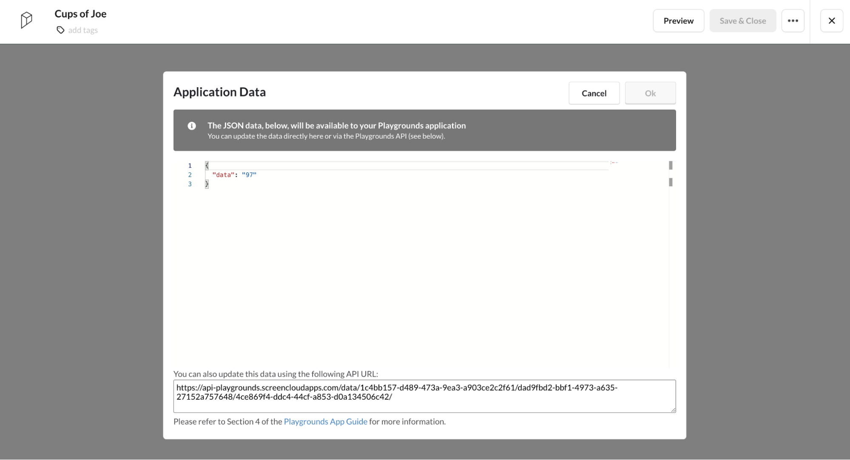Click the Playgrounds cube logo icon
The width and height of the screenshot is (850, 460).
[x=26, y=20]
